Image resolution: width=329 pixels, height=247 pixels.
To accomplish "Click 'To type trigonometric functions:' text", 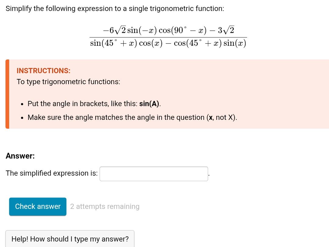I will click(x=68, y=82).
